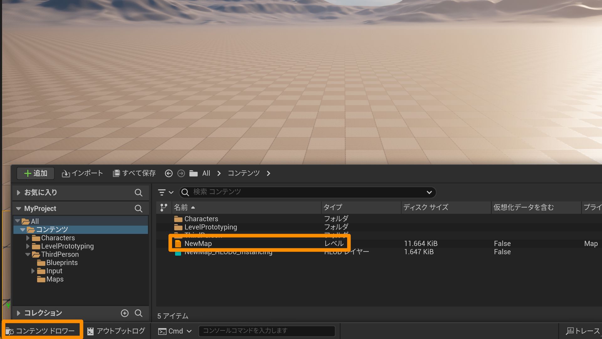Expand the Characters folder in the tree

[x=28, y=238]
